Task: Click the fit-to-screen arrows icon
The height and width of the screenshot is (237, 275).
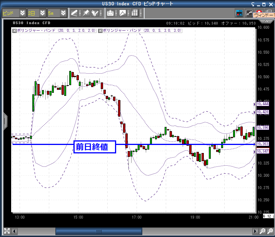Action: pyautogui.click(x=7, y=231)
